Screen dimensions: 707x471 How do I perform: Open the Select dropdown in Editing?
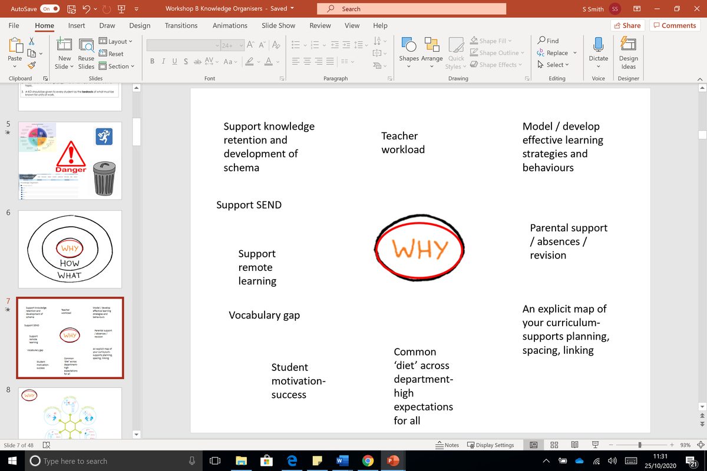[x=553, y=65]
